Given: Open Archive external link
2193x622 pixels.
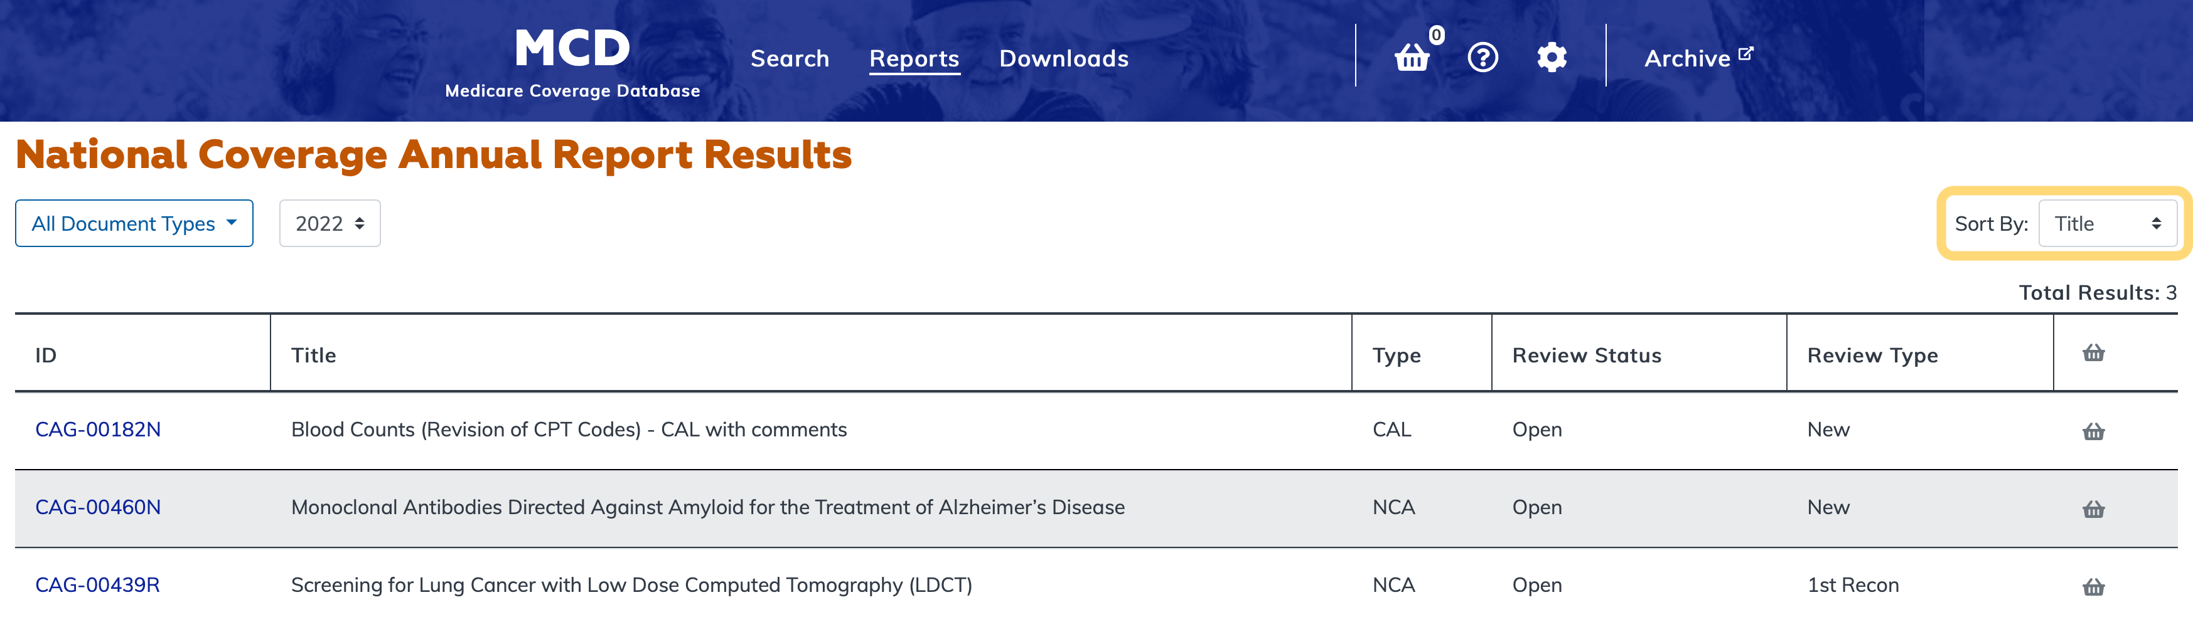Looking at the screenshot, I should [1698, 58].
